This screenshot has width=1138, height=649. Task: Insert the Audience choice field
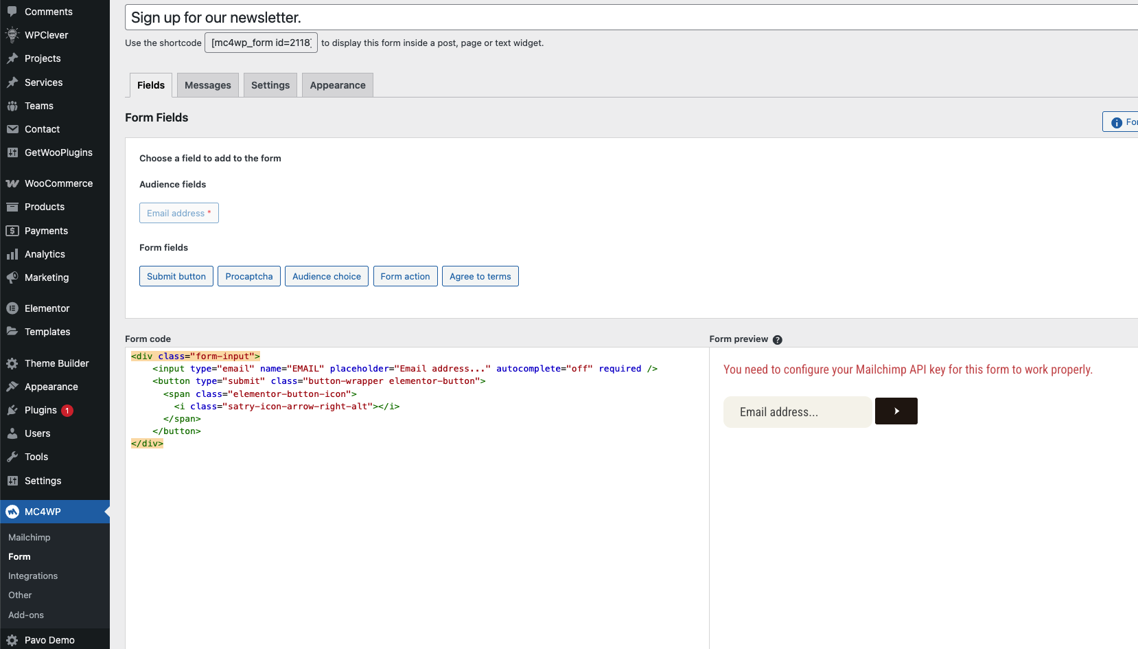coord(326,276)
